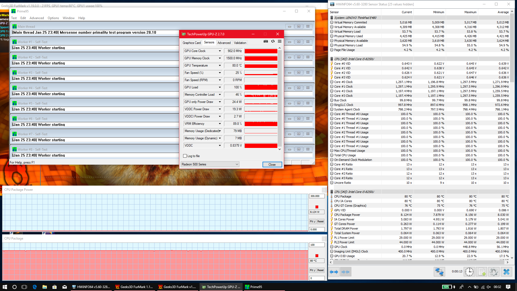Screen dimensions: 517x291
Task: Open Prime95 Advanced menu
Action: click(x=37, y=18)
